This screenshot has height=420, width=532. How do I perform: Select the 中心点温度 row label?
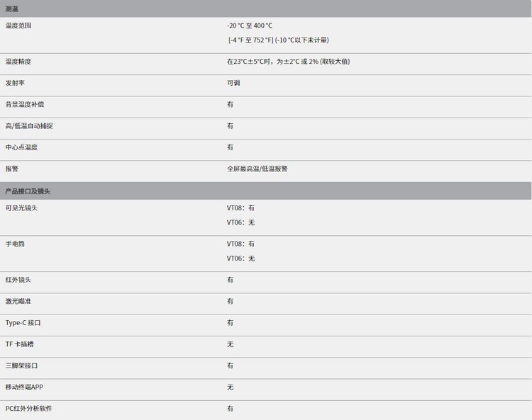click(21, 147)
